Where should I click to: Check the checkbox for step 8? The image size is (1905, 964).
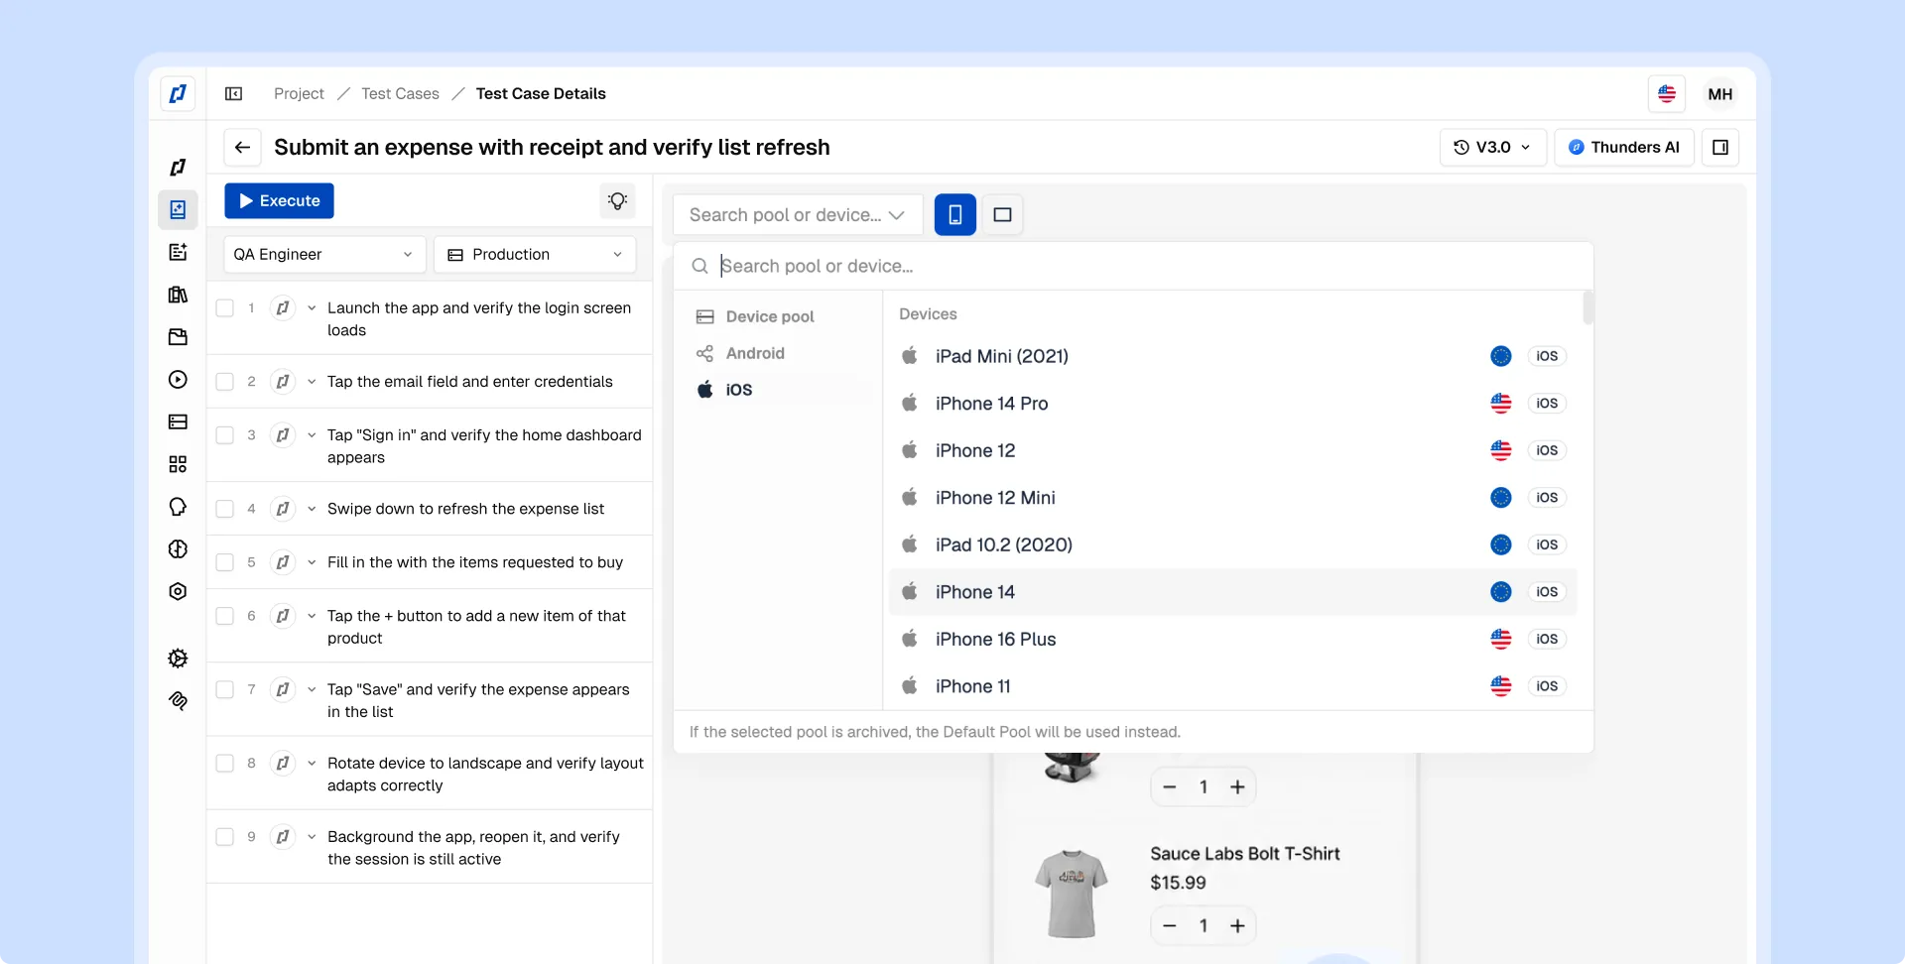tap(225, 764)
